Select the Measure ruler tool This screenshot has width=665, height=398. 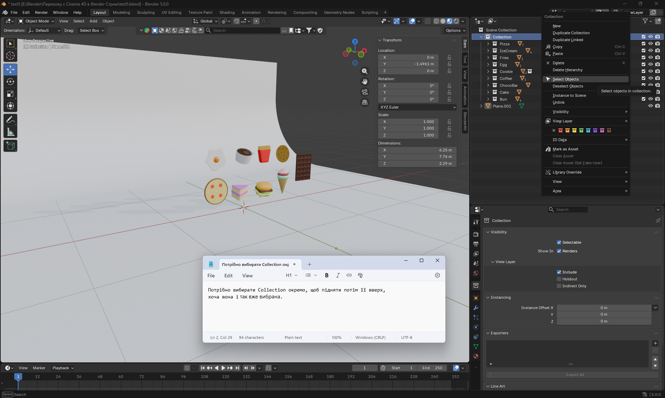click(x=10, y=132)
